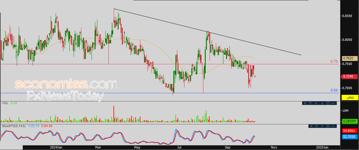This screenshot has height=150, width=359.
Task: Click the K:52.70 stochastic value
Action: [33, 126]
